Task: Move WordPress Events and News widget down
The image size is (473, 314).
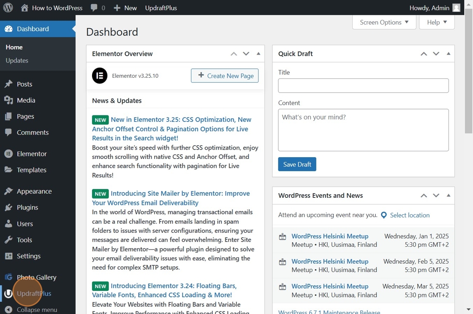Action: tap(436, 196)
